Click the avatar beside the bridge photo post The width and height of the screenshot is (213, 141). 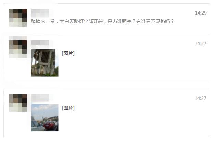tap(18, 49)
